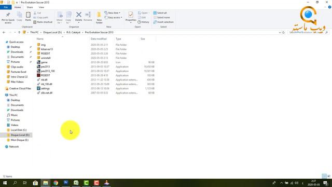Viewport: 332px width, 187px height.
Task: Select the settings application file
Action: click(43, 88)
